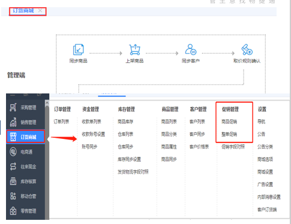The height and width of the screenshot is (224, 291).
Task: Click the 资金管理 column heading
Action: point(91,109)
